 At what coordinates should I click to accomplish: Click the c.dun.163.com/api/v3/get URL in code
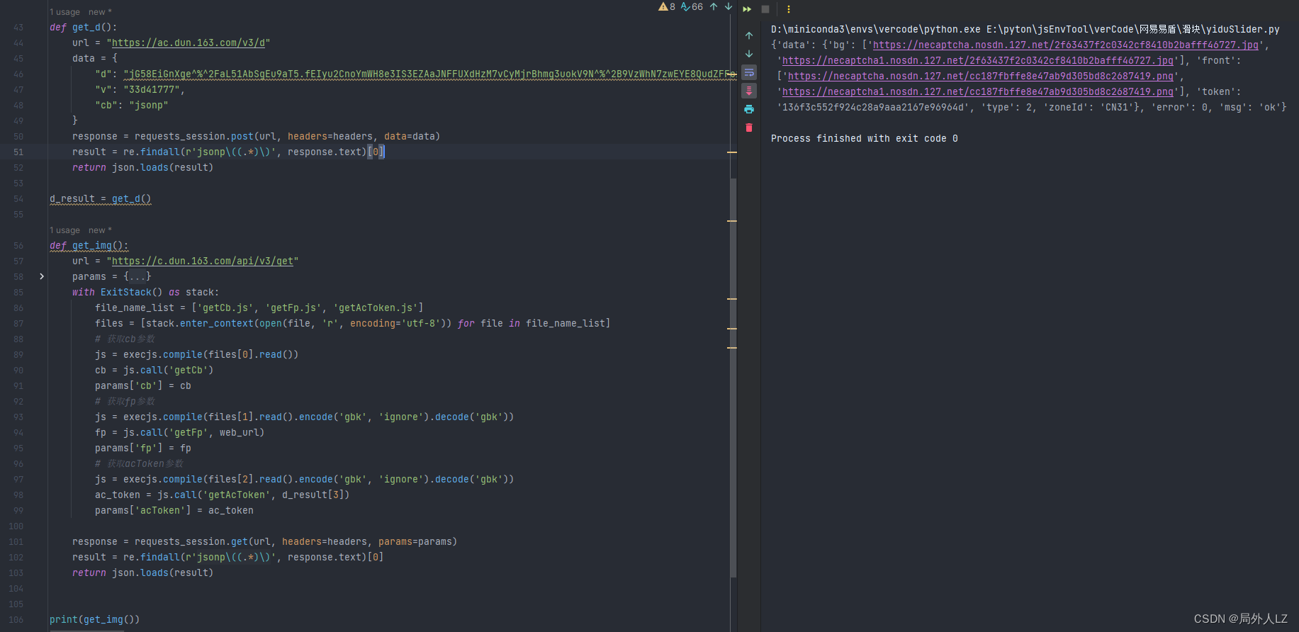tap(203, 261)
